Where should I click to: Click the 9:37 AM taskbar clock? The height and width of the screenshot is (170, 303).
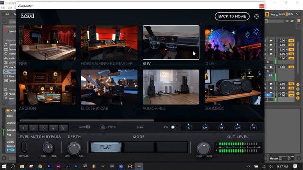pyautogui.click(x=283, y=166)
